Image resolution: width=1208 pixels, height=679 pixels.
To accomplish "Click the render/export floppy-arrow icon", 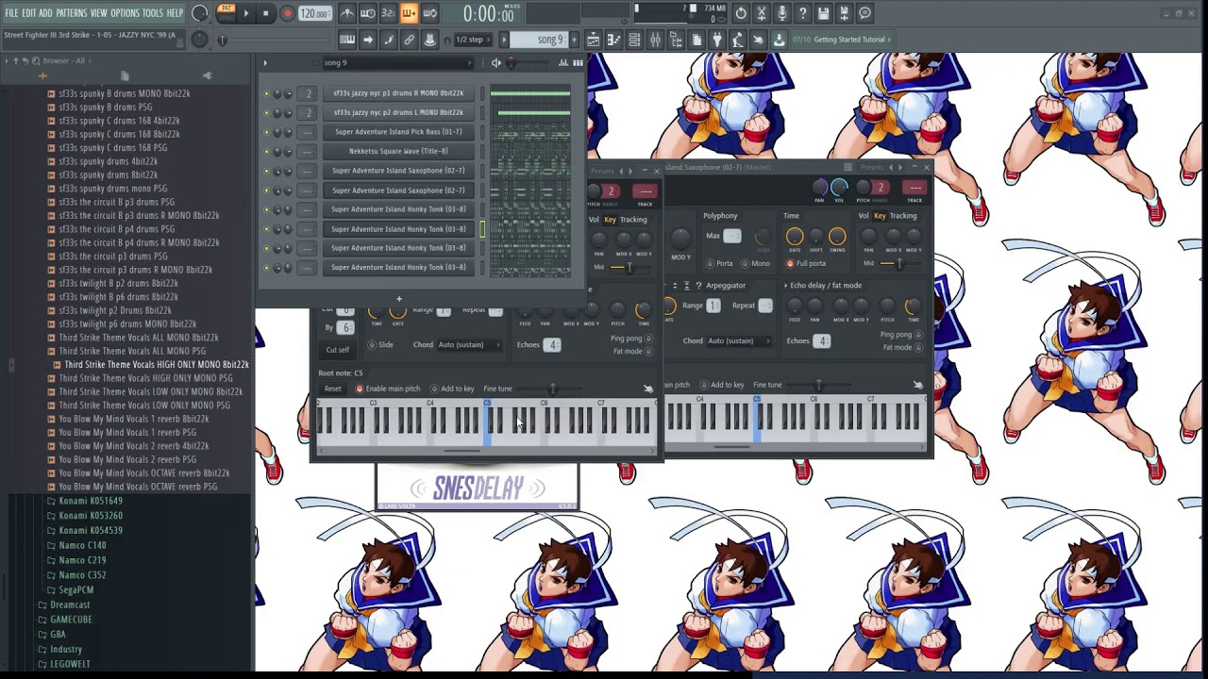I will (844, 14).
